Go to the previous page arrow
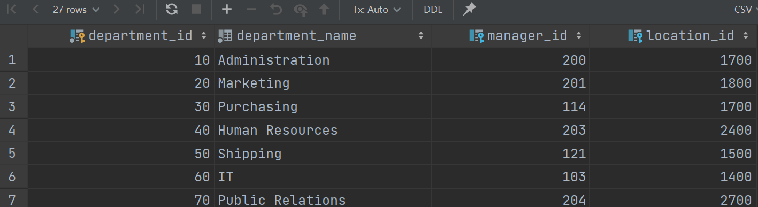Screen dimensions: 758x207 (36, 10)
